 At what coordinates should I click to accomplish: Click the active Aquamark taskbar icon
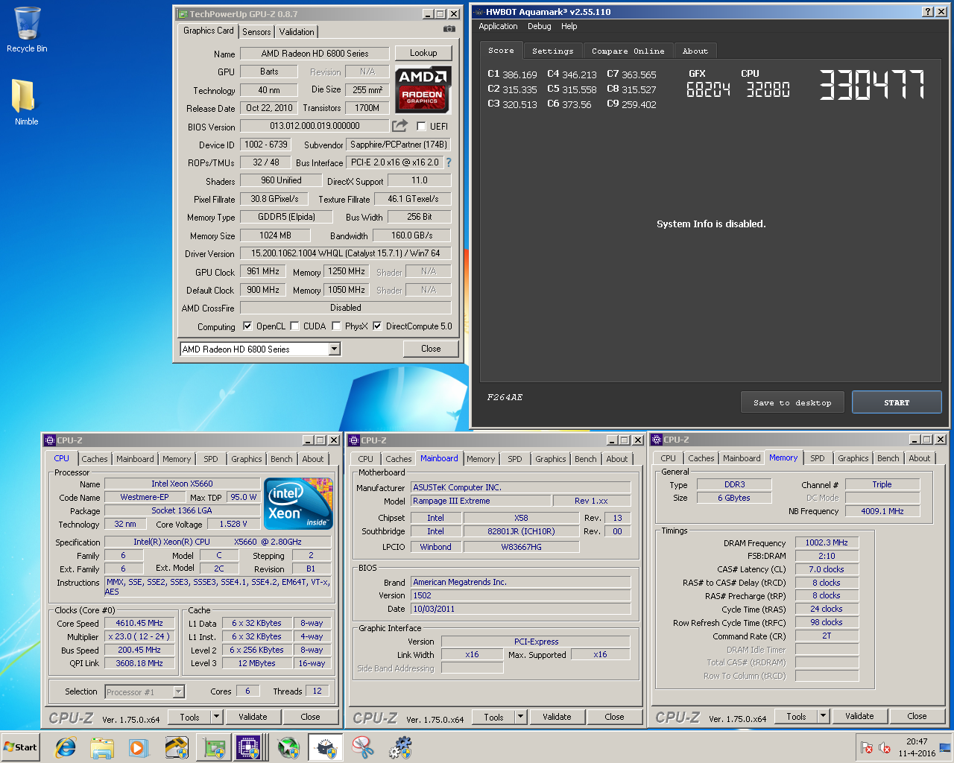(x=326, y=747)
